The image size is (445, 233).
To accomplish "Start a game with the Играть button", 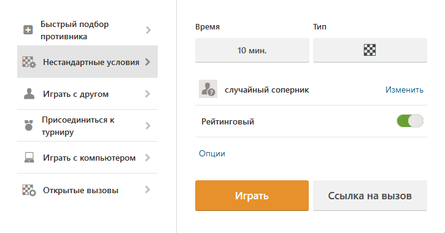I will 252,196.
